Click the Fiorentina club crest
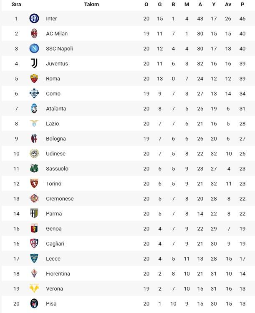The image size is (255, 313). pyautogui.click(x=34, y=273)
